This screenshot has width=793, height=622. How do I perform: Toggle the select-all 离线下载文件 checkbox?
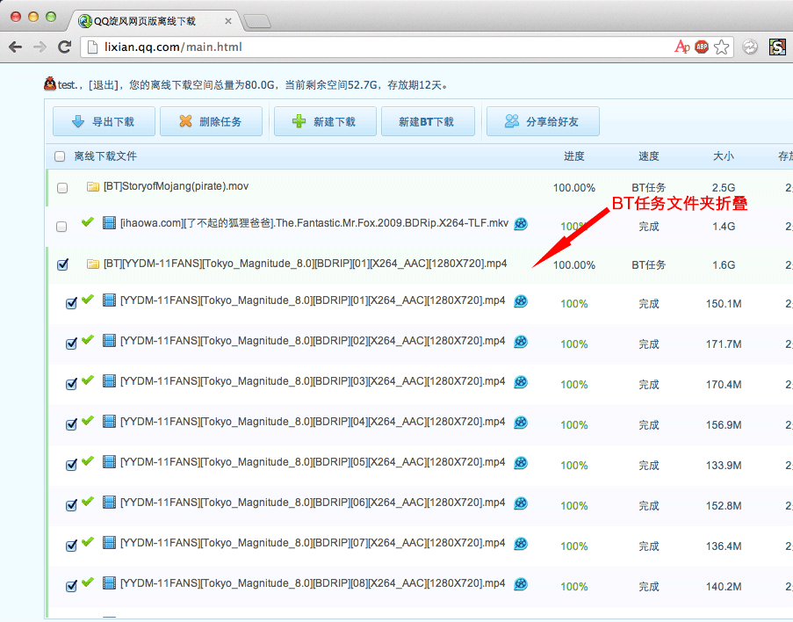pos(60,156)
